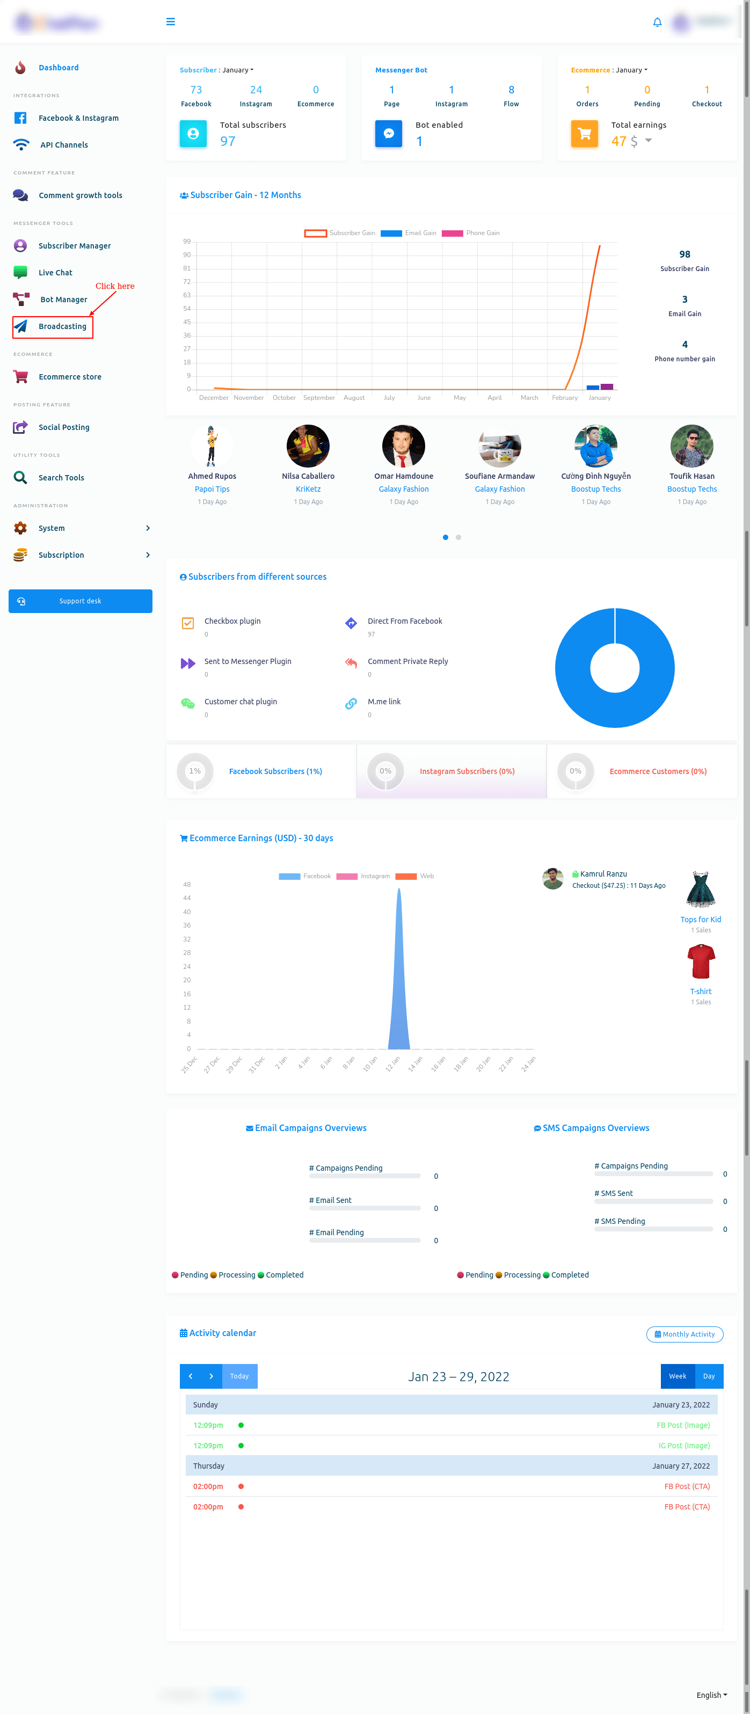
Task: Open Subscriber January month dropdown
Action: coord(238,70)
